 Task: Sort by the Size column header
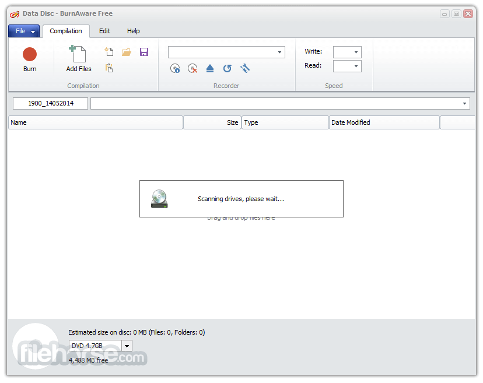(x=212, y=122)
